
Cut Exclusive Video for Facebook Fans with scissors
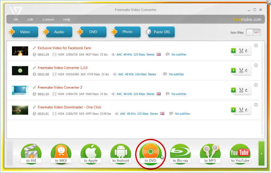[241, 51]
